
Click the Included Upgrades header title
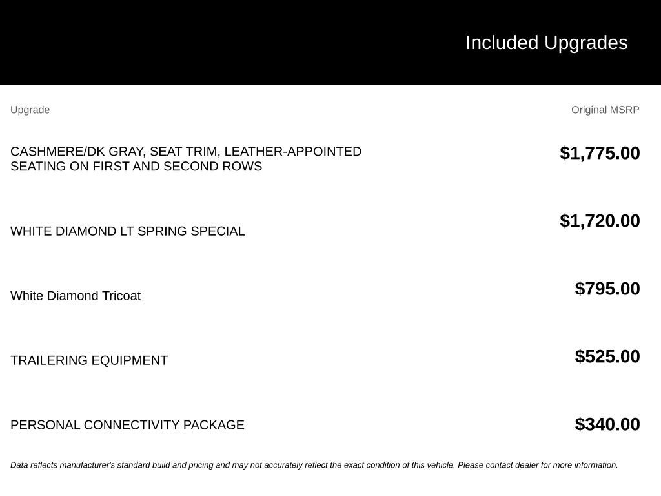click(546, 43)
